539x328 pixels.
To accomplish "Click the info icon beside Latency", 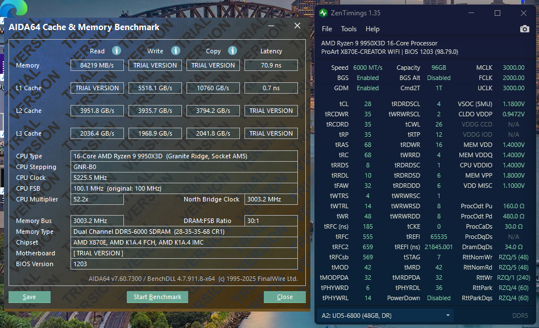I will (x=294, y=51).
